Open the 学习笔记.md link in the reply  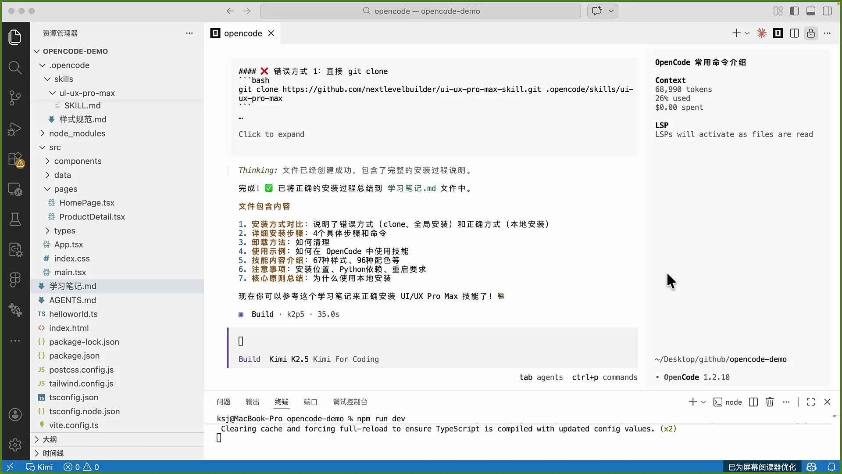coord(411,188)
